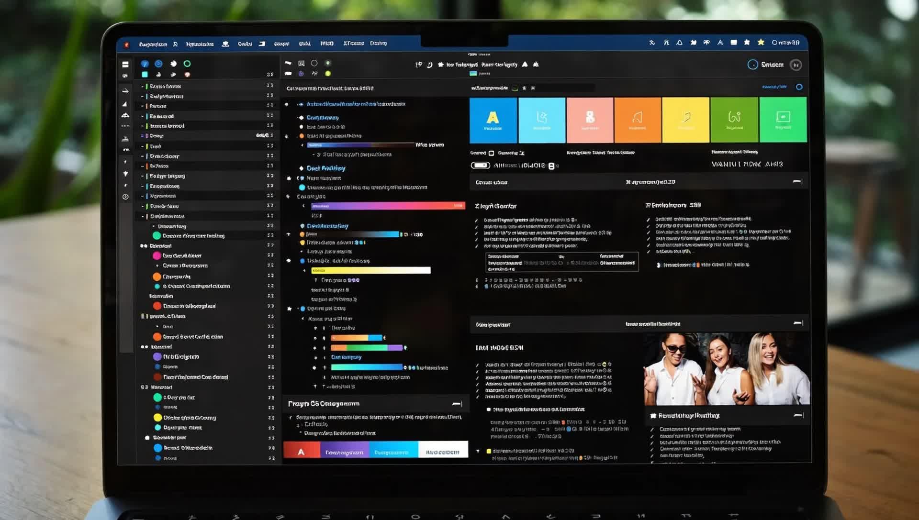Click the grey round button beside Omisom
Image resolution: width=919 pixels, height=520 pixels.
pyautogui.click(x=796, y=65)
